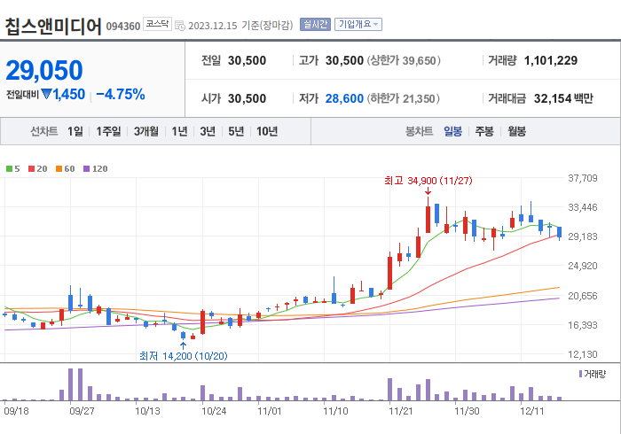Click the 37,709 price axis label
This screenshot has width=621, height=434.
[583, 178]
